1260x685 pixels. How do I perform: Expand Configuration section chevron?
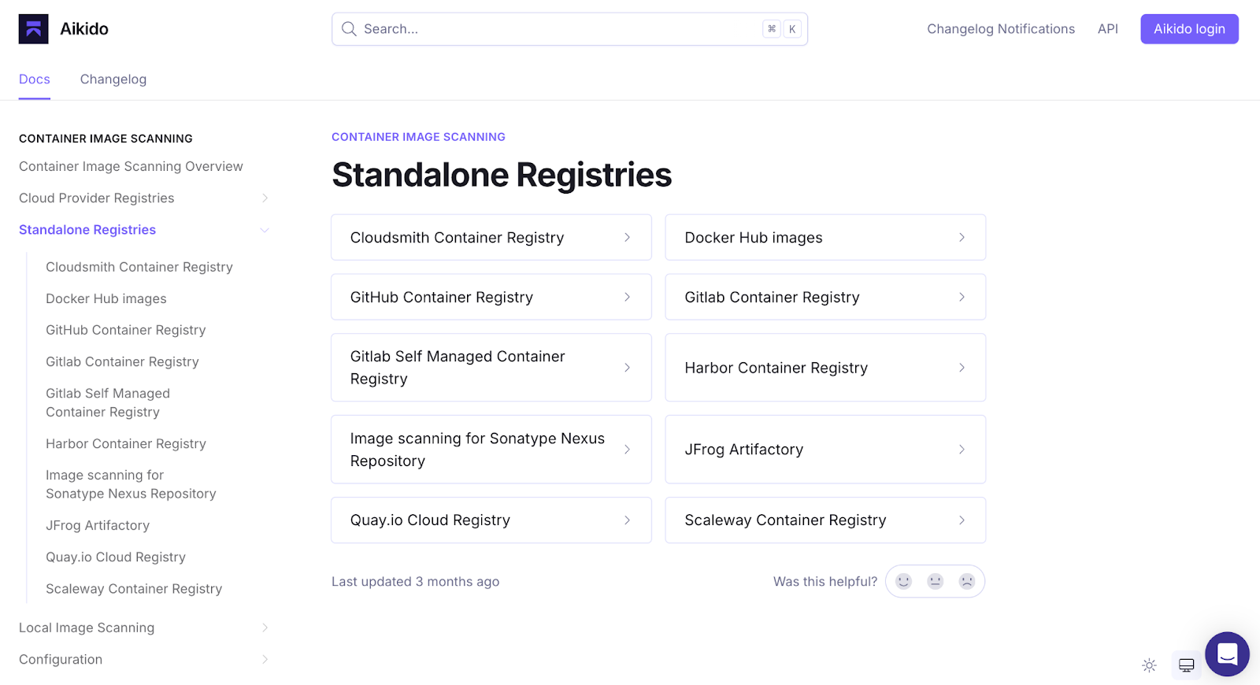(x=265, y=659)
